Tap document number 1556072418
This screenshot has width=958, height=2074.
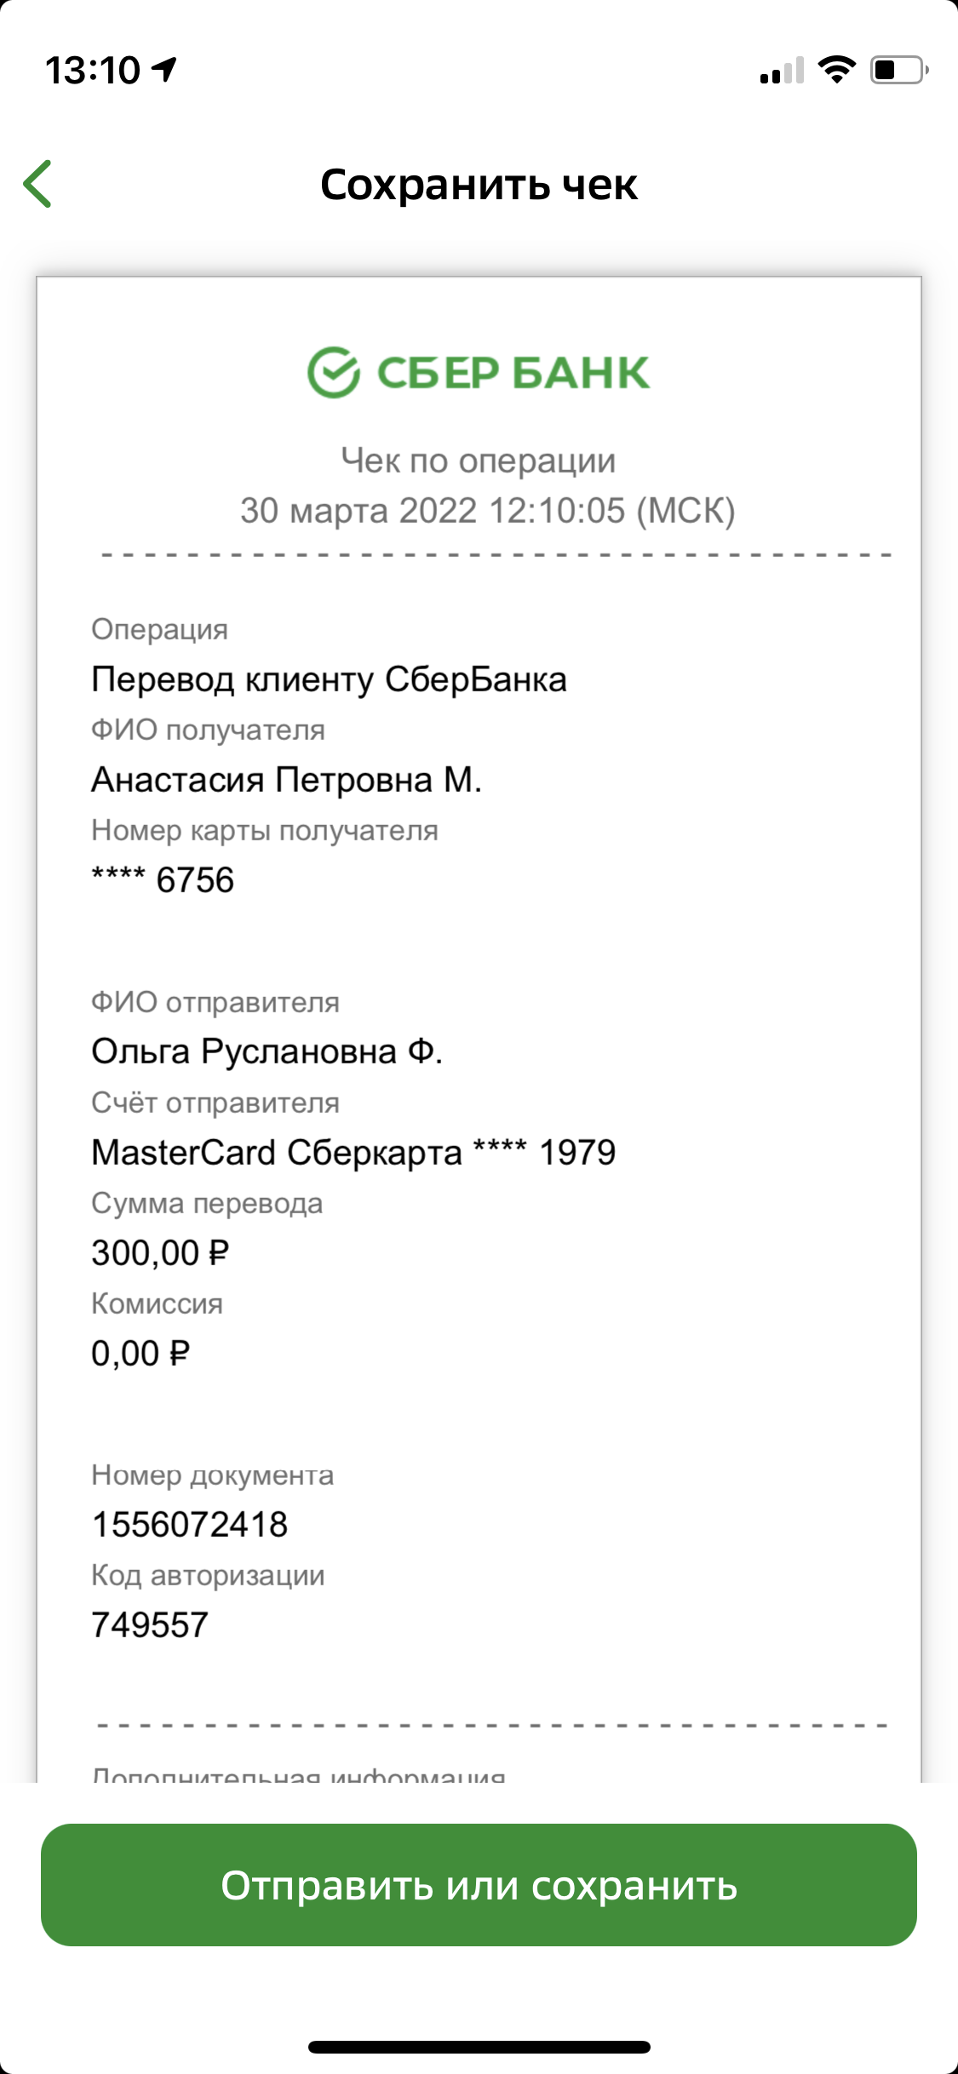(190, 1525)
